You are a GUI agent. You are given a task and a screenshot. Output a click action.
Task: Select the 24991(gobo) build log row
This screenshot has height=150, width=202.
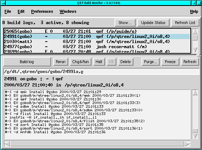pos(97,36)
